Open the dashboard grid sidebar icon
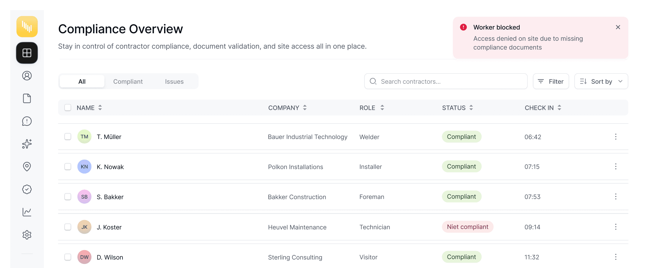 click(27, 53)
